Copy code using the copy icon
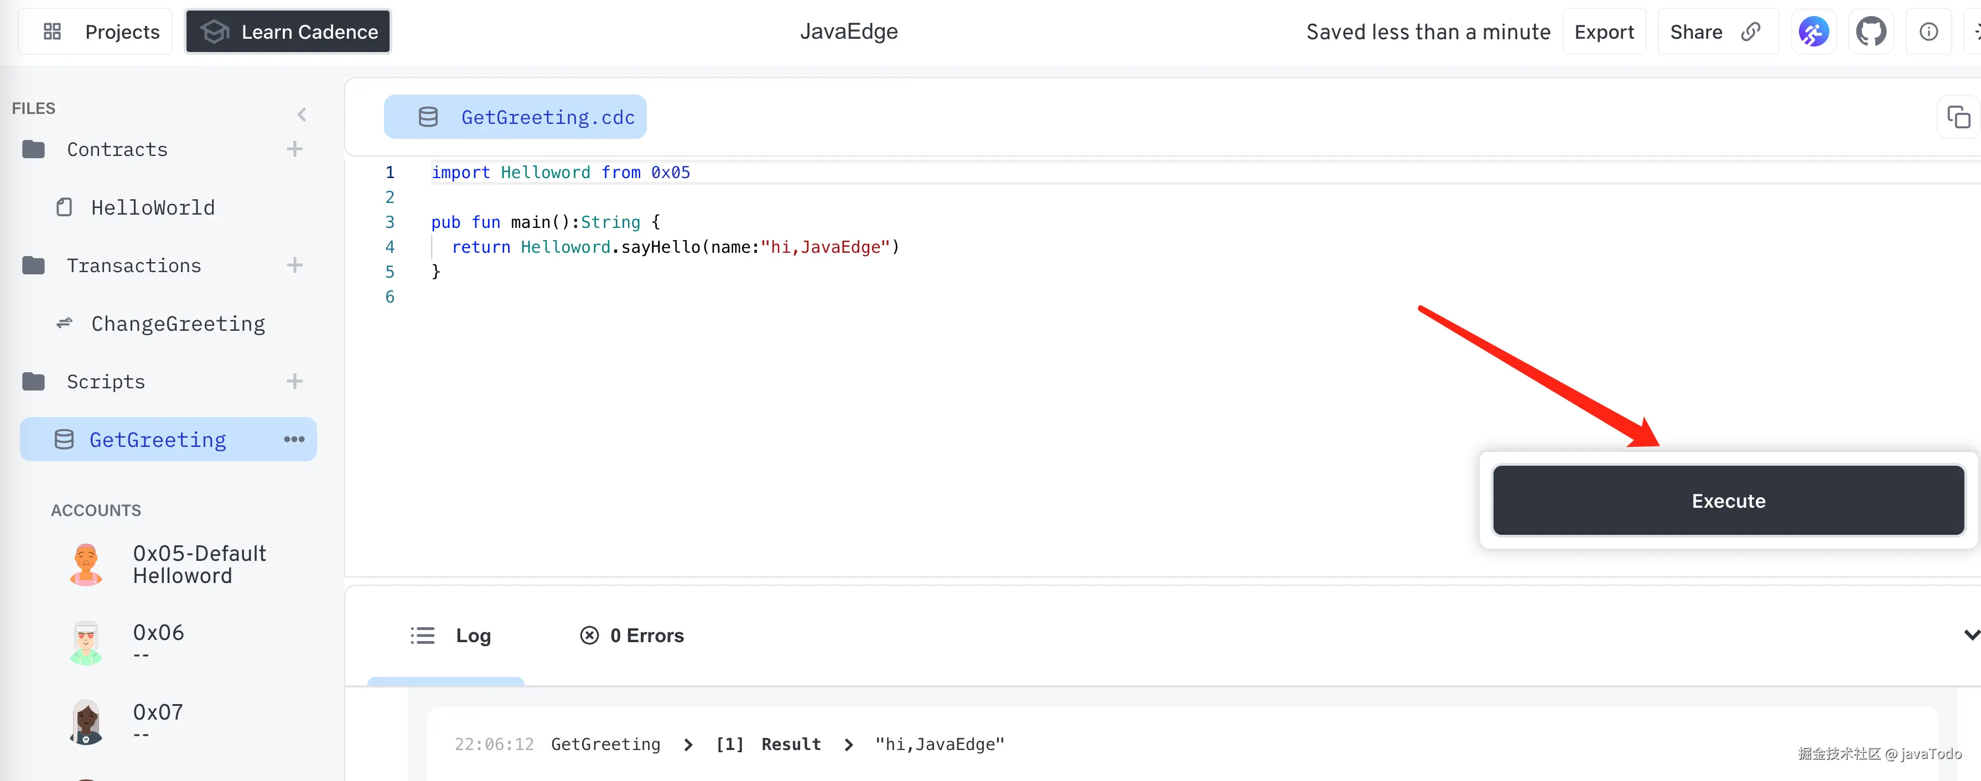This screenshot has width=1981, height=781. tap(1957, 118)
